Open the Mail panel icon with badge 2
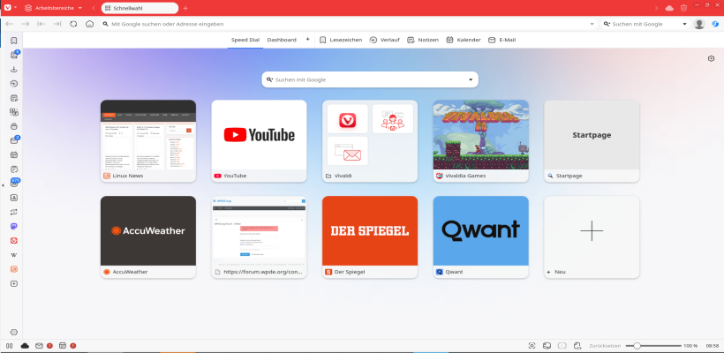The image size is (724, 353). (x=14, y=140)
